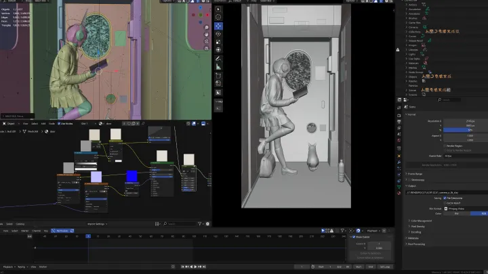The width and height of the screenshot is (488, 274).
Task: Expand the Post Processing panel
Action: coord(415,244)
